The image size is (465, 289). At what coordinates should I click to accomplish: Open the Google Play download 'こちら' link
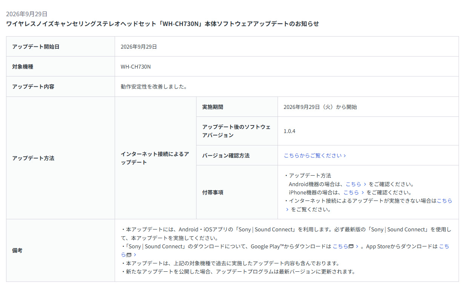pyautogui.click(x=345, y=246)
